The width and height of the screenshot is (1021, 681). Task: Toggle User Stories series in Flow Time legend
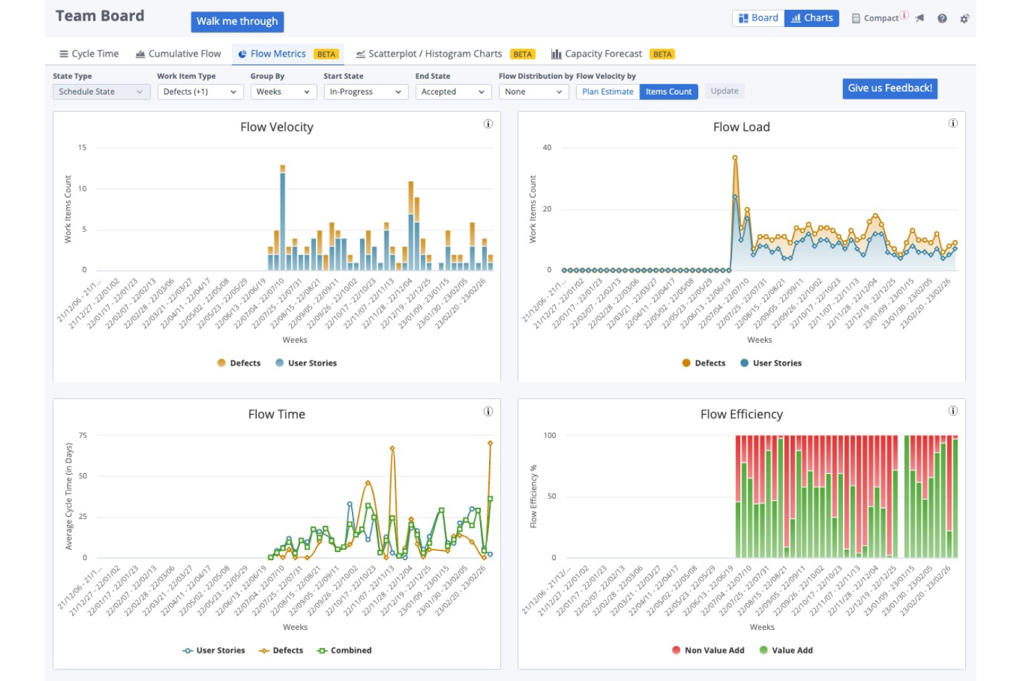tap(214, 651)
